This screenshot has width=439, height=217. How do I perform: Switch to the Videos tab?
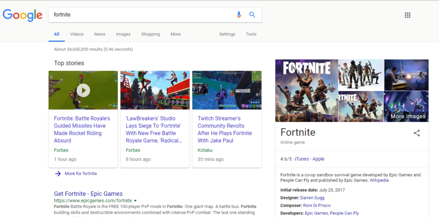tap(77, 34)
